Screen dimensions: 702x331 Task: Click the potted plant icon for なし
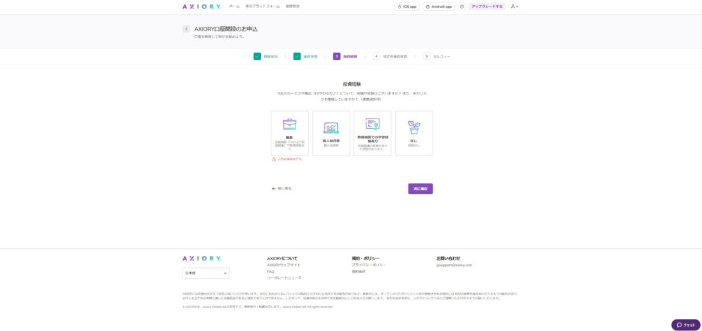[414, 128]
